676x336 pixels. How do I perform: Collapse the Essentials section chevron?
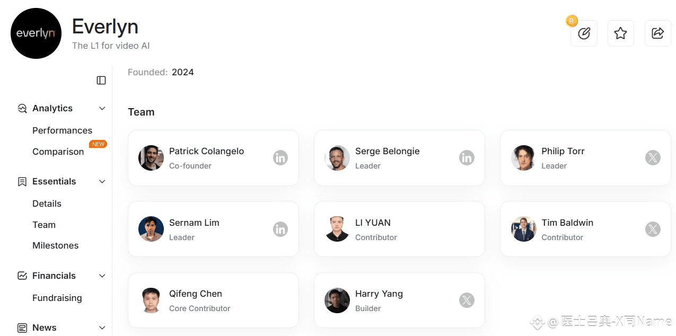[x=102, y=181]
